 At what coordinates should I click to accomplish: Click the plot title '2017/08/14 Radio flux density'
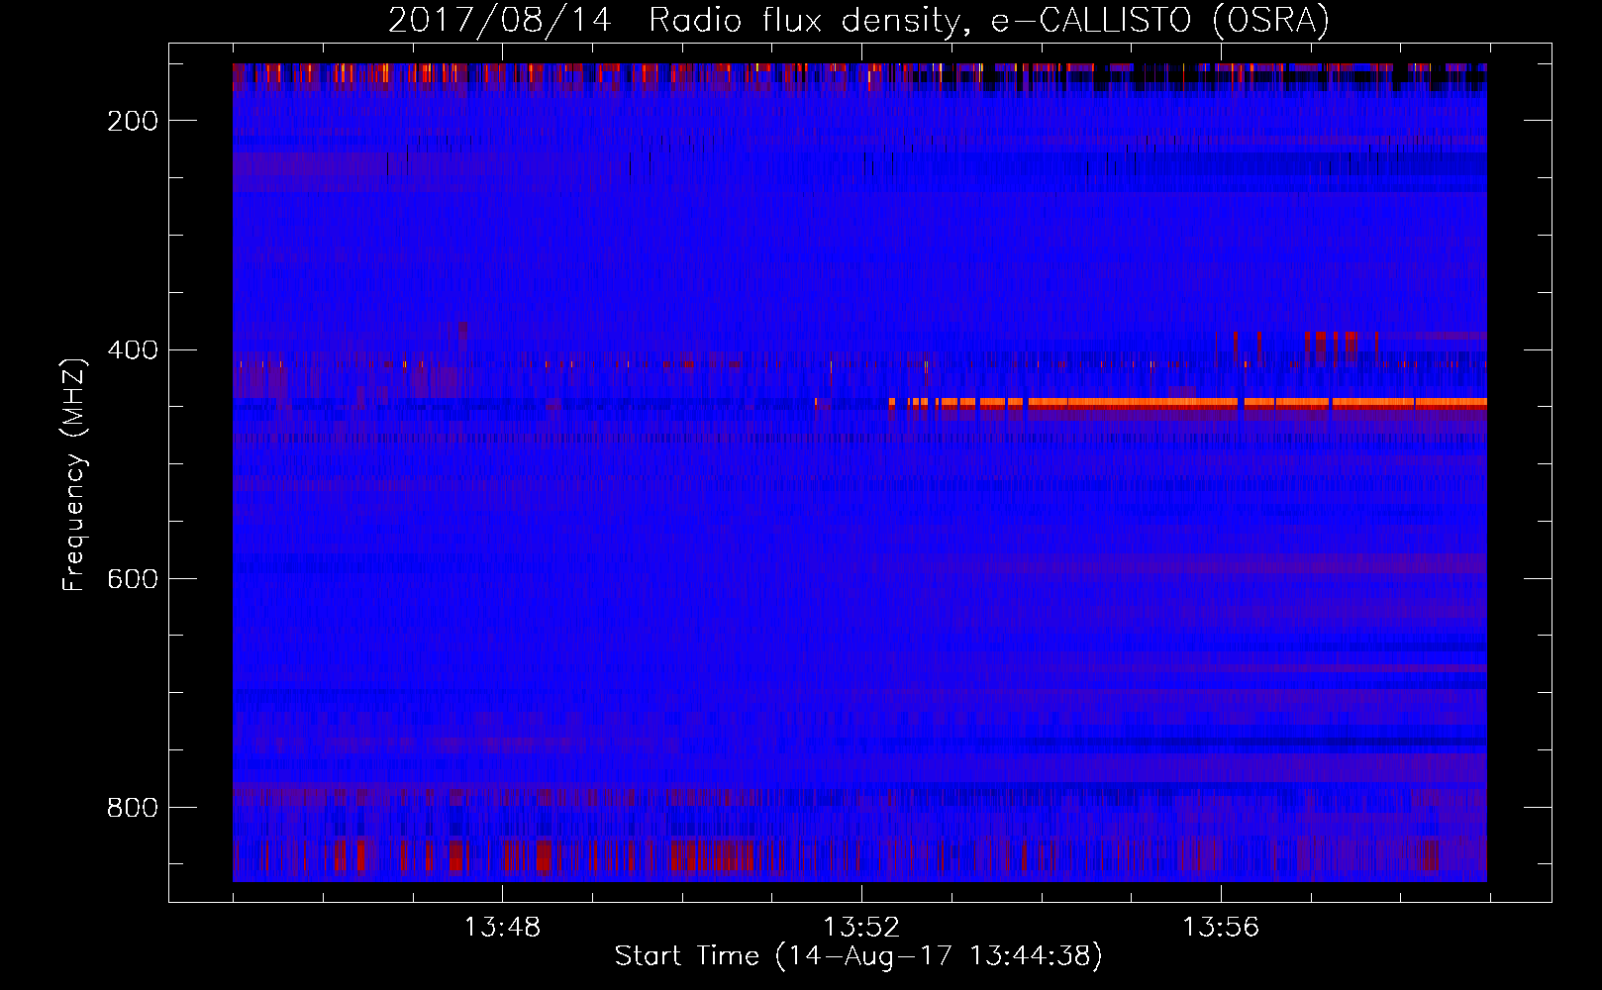click(x=857, y=21)
